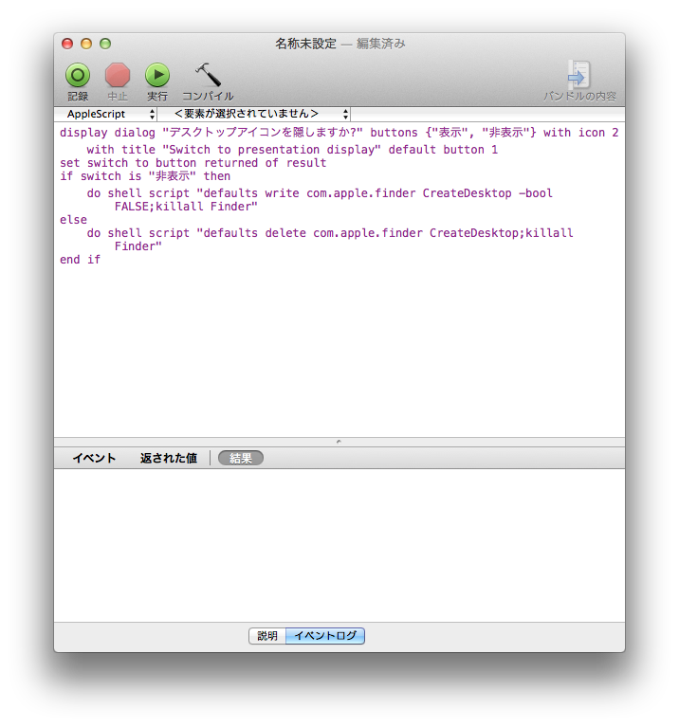Click the 'set switch to button returned' line

pyautogui.click(x=193, y=163)
